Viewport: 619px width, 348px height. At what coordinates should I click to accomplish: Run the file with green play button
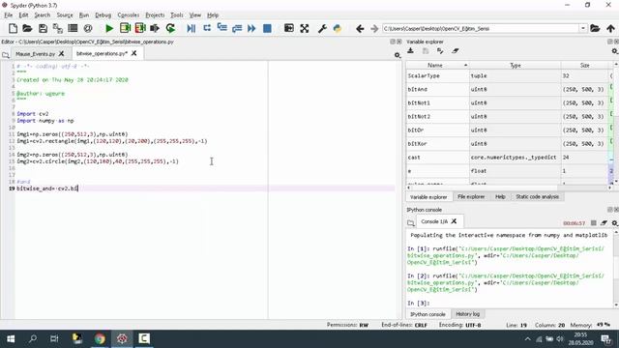109,28
